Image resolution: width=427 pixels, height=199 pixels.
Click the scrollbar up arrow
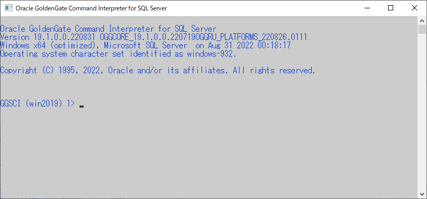pyautogui.click(x=422, y=21)
